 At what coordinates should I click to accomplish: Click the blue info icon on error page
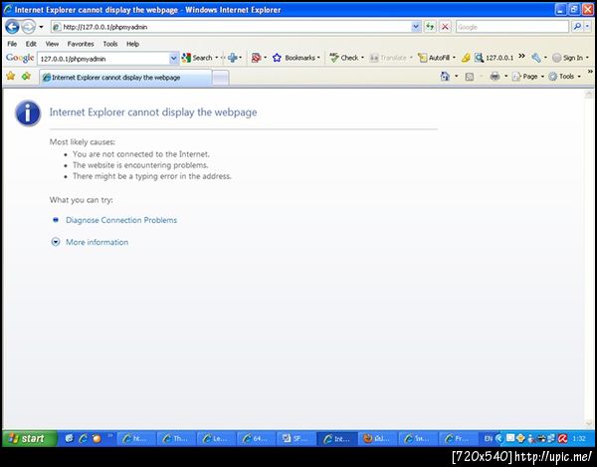point(28,114)
